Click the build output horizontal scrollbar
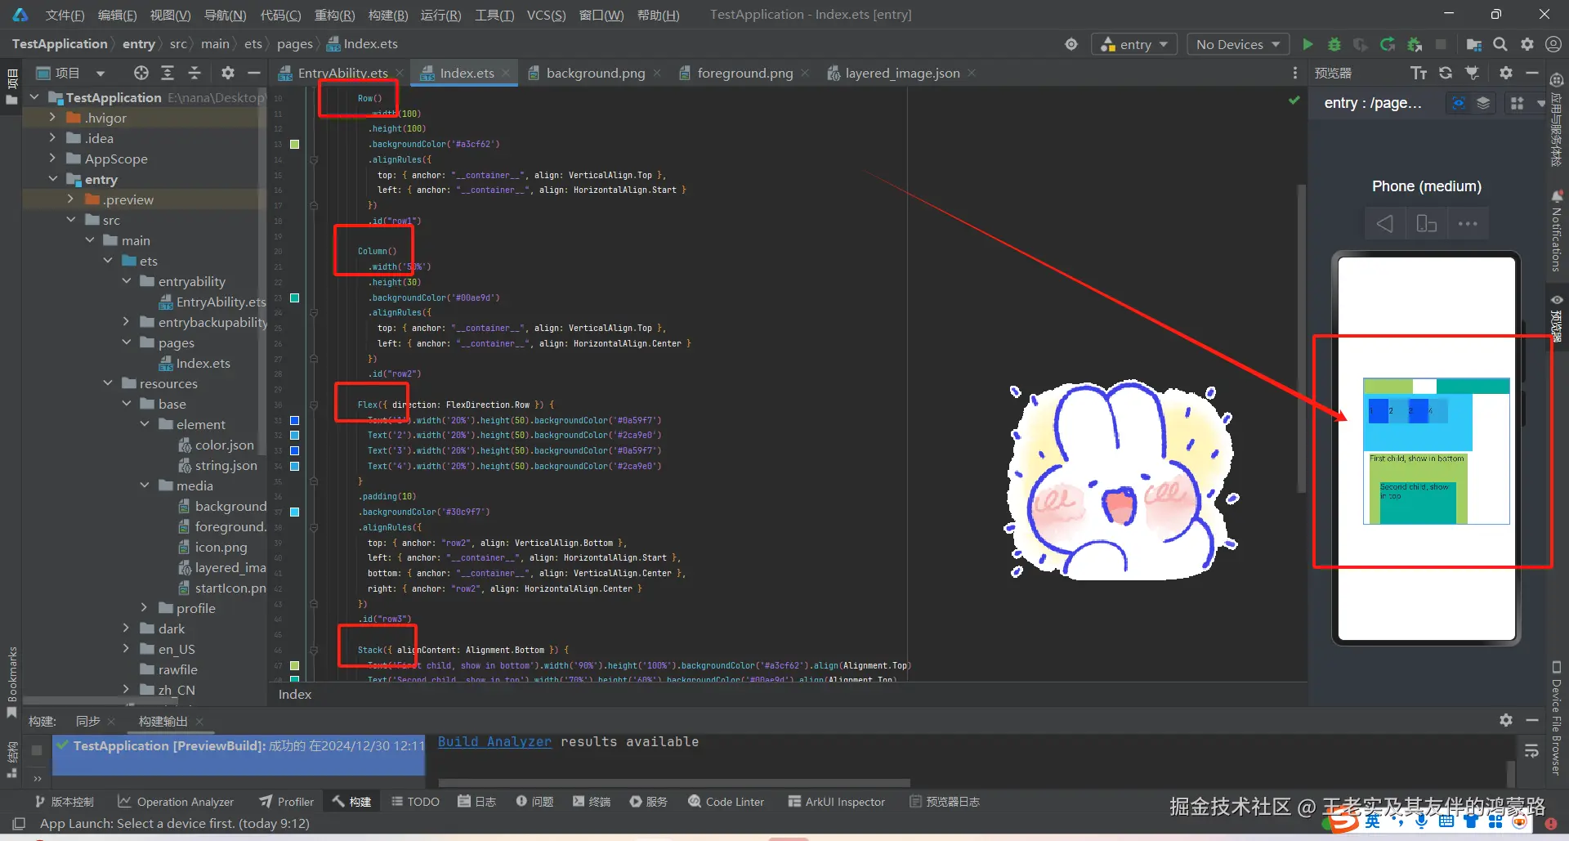This screenshot has height=841, width=1569. pos(674,782)
